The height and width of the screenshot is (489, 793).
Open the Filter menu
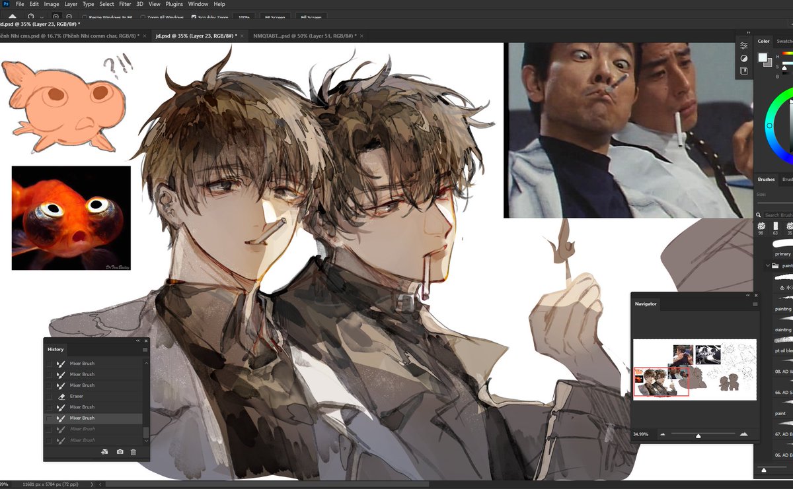tap(125, 4)
